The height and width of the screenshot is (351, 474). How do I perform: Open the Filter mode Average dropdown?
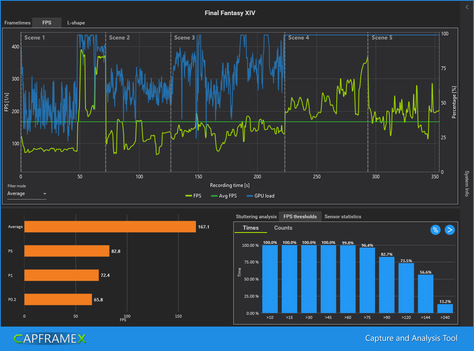click(x=26, y=194)
